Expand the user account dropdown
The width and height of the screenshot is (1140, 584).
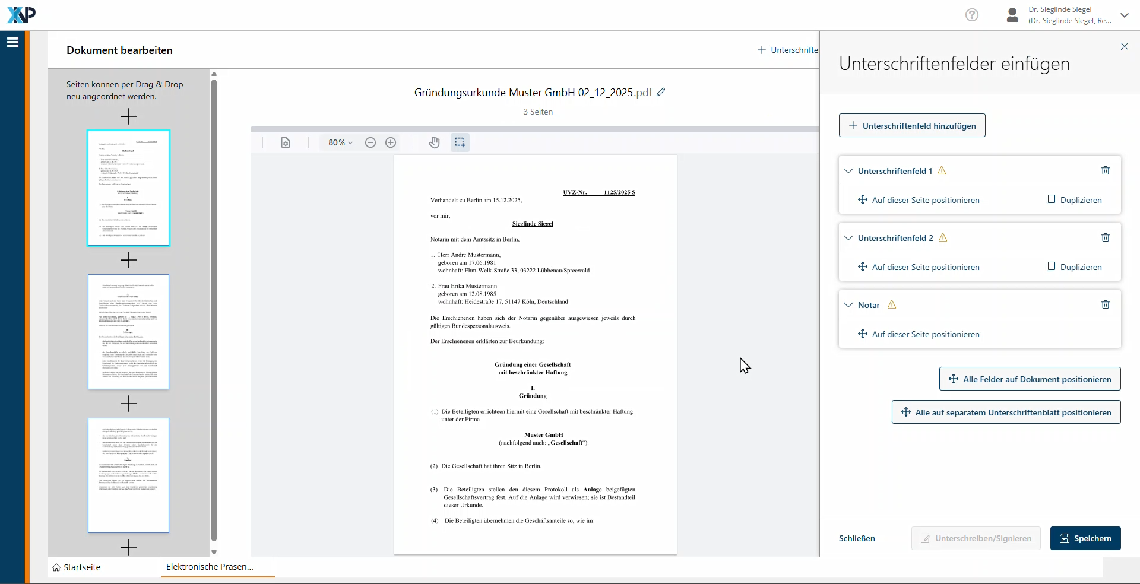1124,15
